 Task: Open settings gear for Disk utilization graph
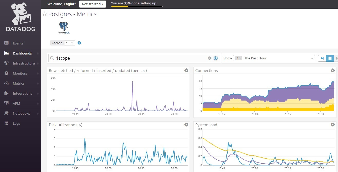(x=186, y=125)
